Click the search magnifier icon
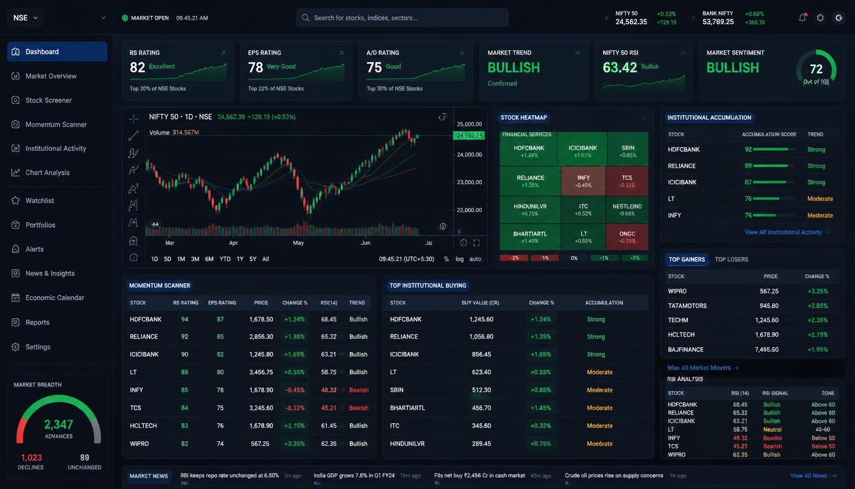 click(305, 18)
